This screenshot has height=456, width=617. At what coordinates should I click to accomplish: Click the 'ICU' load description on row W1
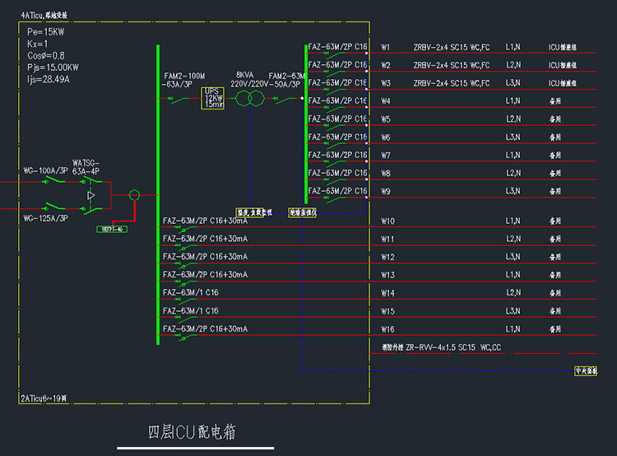[563, 47]
